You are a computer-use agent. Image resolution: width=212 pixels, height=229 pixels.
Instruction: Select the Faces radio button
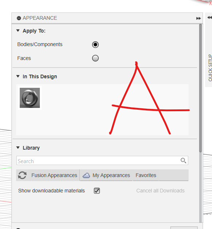(x=95, y=58)
